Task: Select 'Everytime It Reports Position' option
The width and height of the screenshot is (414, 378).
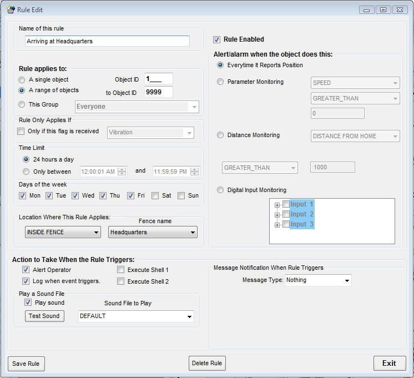Action: click(x=220, y=65)
